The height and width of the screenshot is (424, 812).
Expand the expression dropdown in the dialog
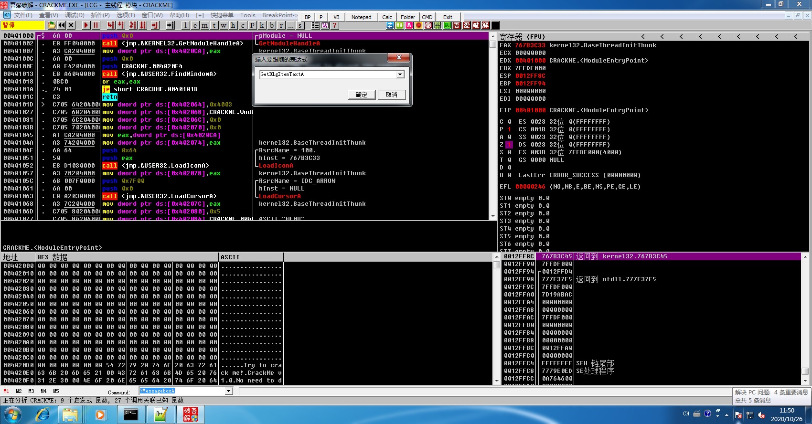tap(400, 74)
